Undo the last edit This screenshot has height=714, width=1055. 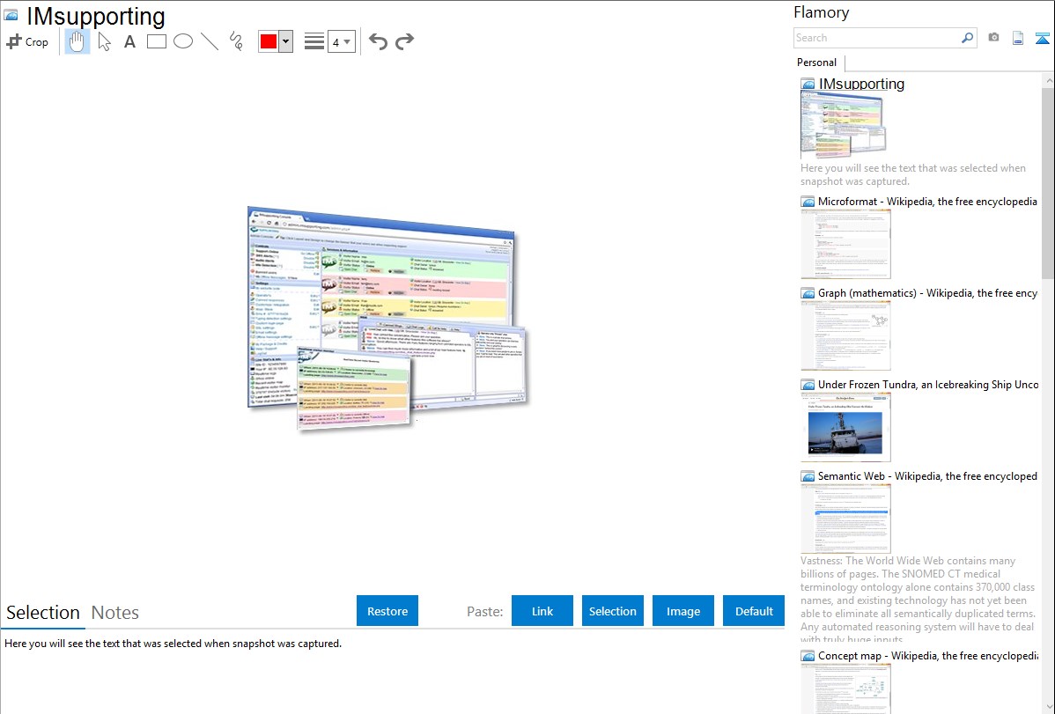[378, 41]
